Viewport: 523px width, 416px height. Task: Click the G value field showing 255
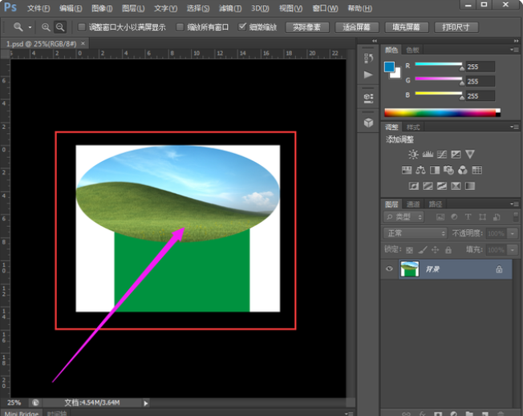click(480, 81)
